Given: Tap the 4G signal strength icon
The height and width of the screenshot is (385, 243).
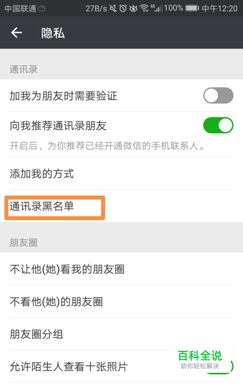Looking at the screenshot, I should pos(156,8).
